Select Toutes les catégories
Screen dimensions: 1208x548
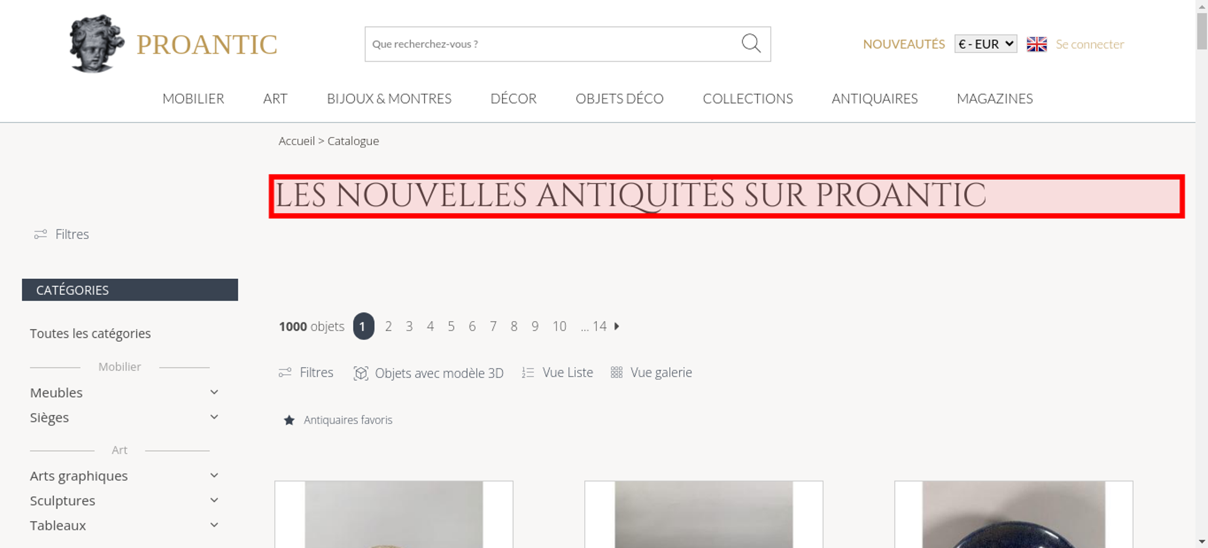coord(90,333)
